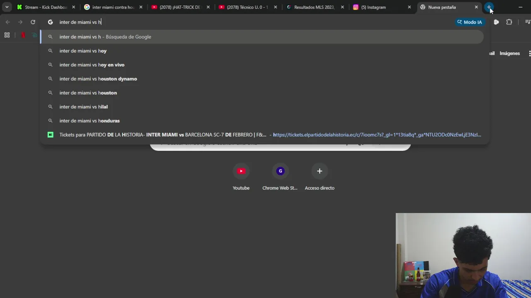Open the Técnico U. 0 - 1 YouTube tab

coord(247,7)
